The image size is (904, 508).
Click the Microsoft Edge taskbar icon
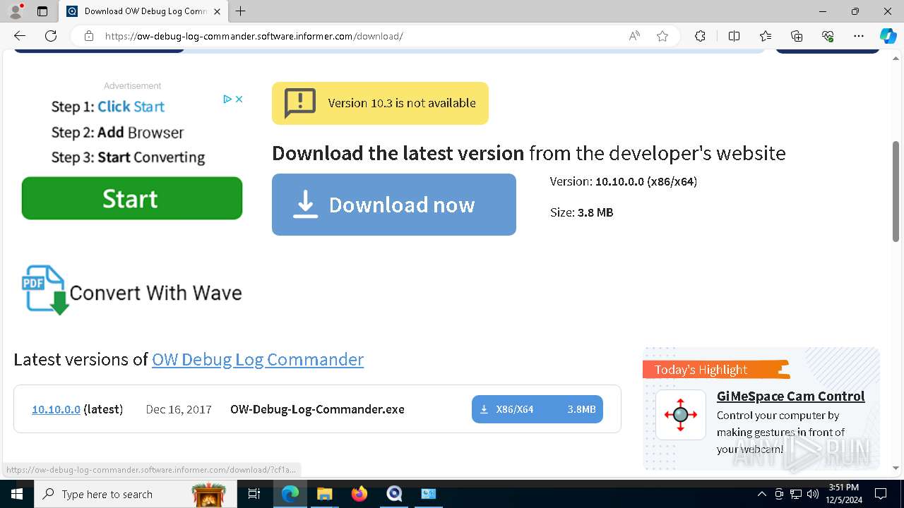pos(290,494)
